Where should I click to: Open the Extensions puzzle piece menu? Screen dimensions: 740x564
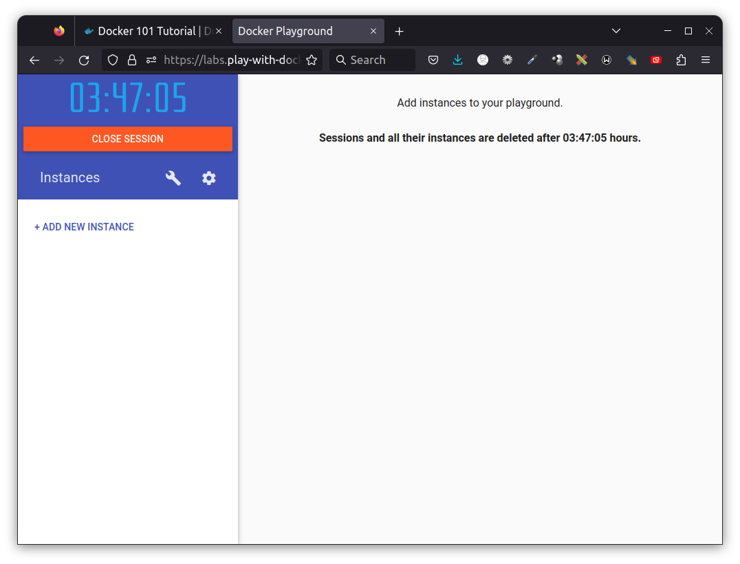(681, 60)
